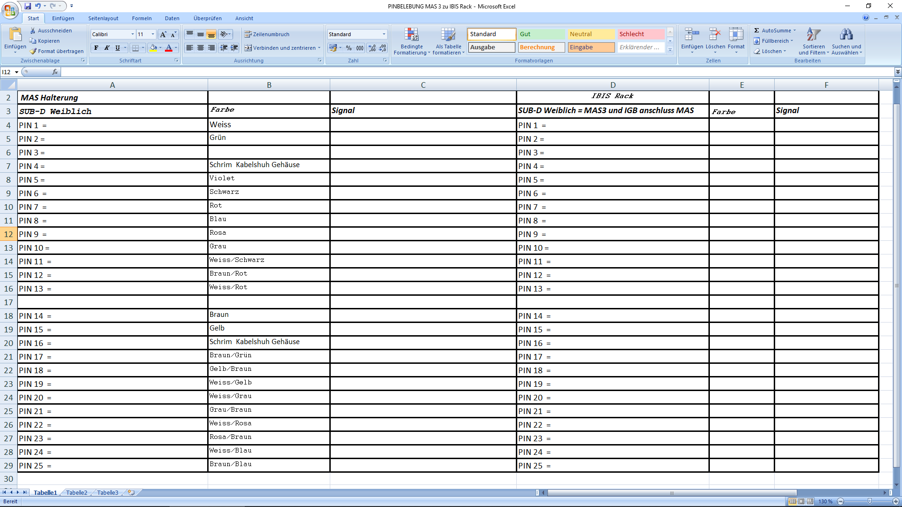Image resolution: width=902 pixels, height=507 pixels.
Task: Apply the Neutral cell style
Action: (591, 34)
